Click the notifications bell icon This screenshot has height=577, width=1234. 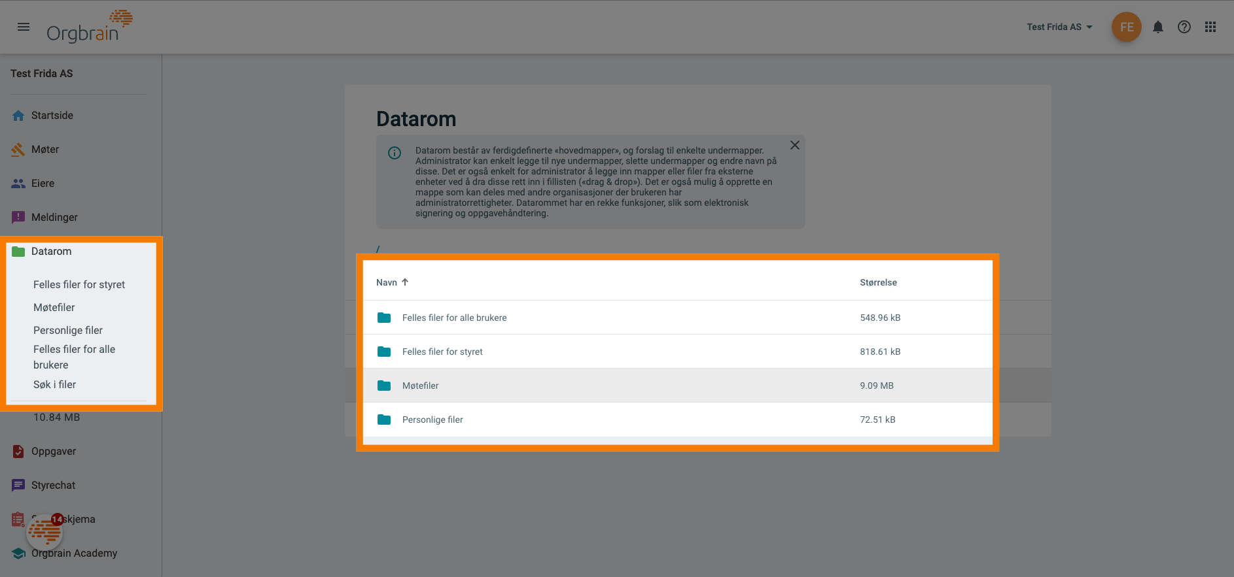pos(1158,27)
